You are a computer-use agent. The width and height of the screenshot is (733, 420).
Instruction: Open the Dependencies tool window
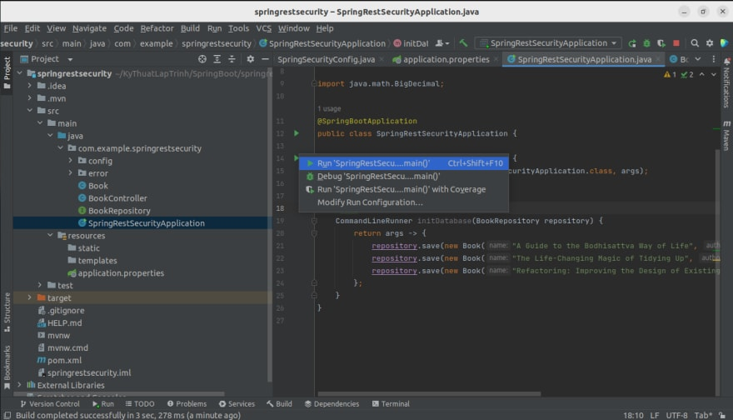pyautogui.click(x=332, y=403)
